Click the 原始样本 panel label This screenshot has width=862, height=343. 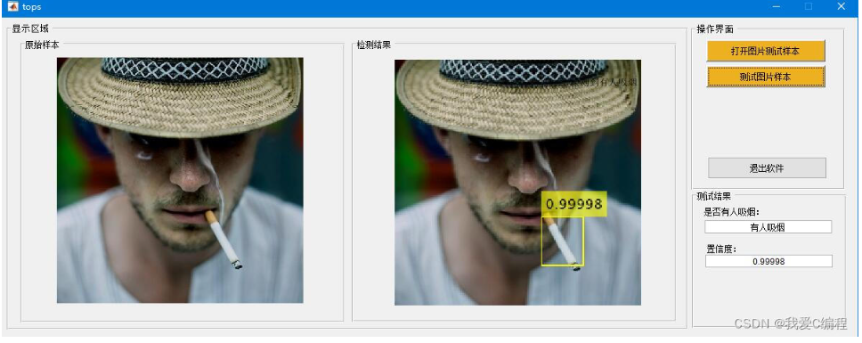pos(42,45)
